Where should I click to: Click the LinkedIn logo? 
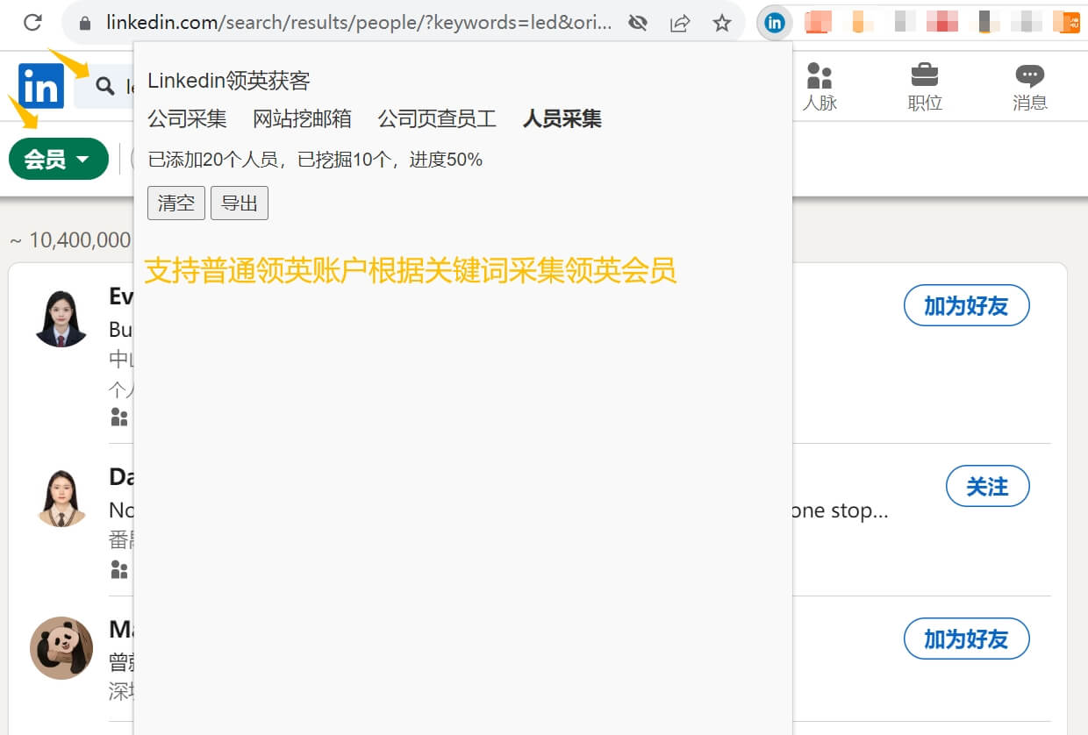click(x=41, y=86)
